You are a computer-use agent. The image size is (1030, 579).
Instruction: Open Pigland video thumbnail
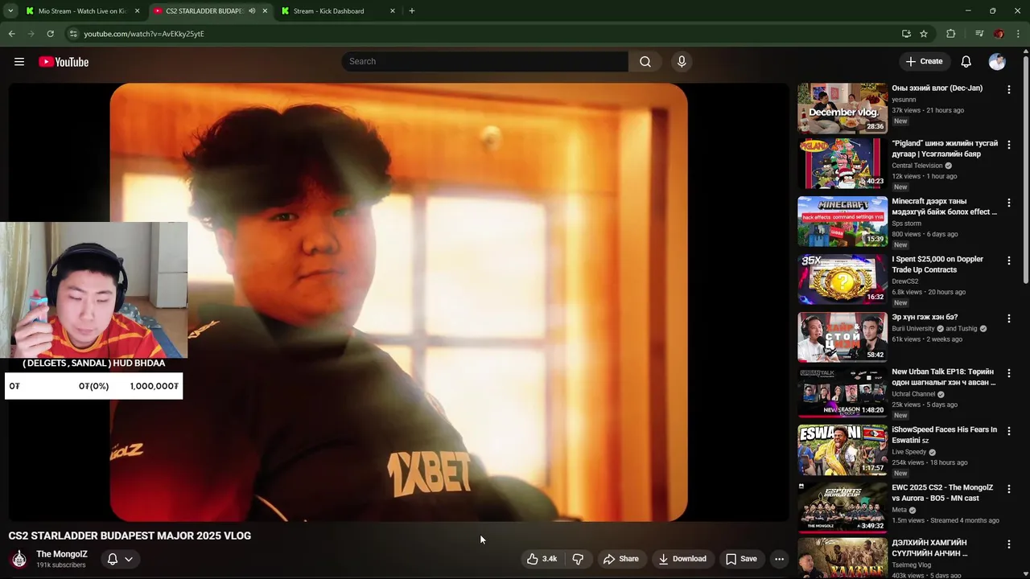coord(843,163)
